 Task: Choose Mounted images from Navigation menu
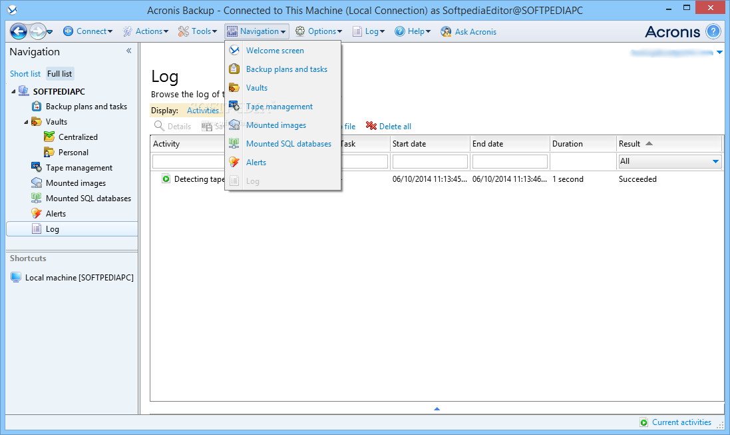tap(283, 125)
